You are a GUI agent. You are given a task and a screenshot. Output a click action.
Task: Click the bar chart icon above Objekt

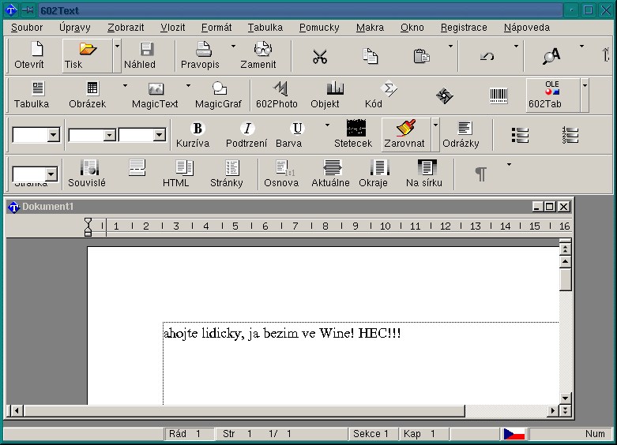335,88
